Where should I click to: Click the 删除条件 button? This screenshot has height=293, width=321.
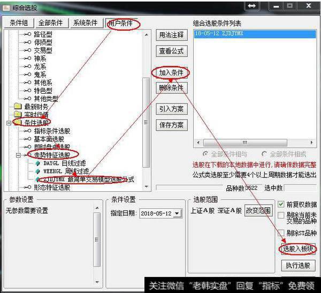click(172, 88)
